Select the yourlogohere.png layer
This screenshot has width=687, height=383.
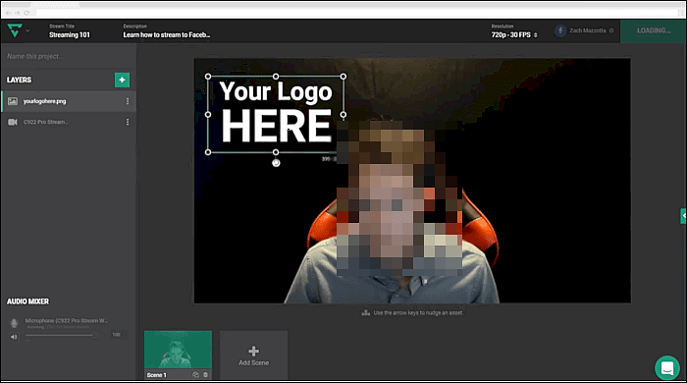click(x=69, y=101)
